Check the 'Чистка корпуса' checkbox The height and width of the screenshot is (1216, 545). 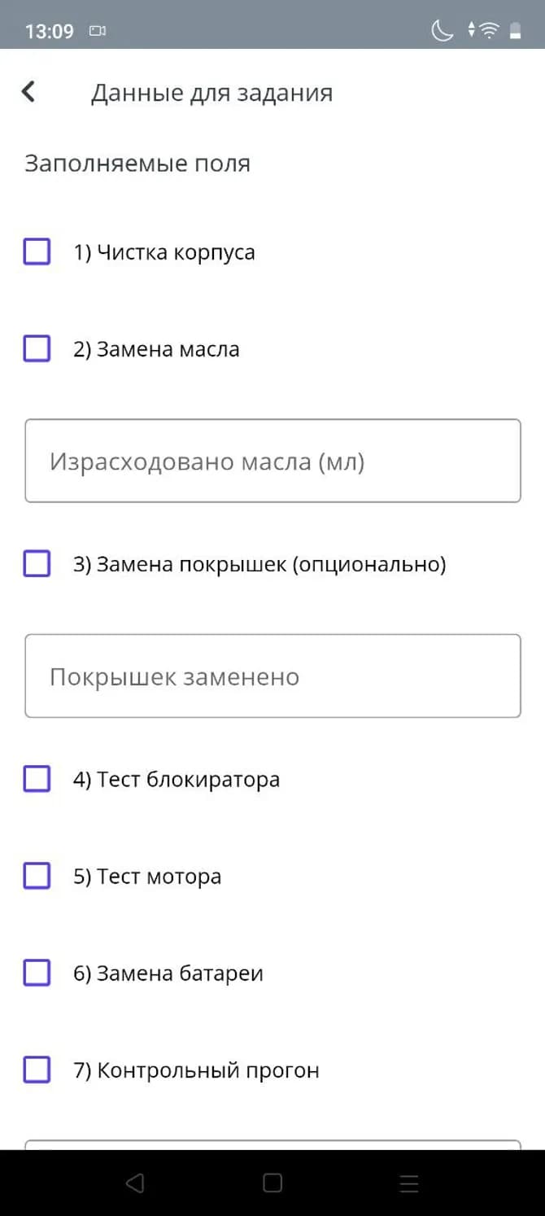[x=37, y=252]
